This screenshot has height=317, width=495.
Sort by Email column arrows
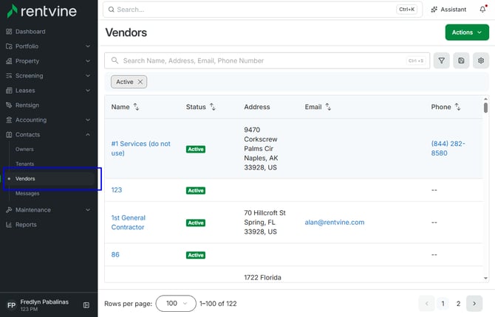pos(328,107)
